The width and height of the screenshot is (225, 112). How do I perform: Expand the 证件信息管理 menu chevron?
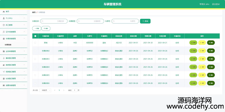click(24, 32)
